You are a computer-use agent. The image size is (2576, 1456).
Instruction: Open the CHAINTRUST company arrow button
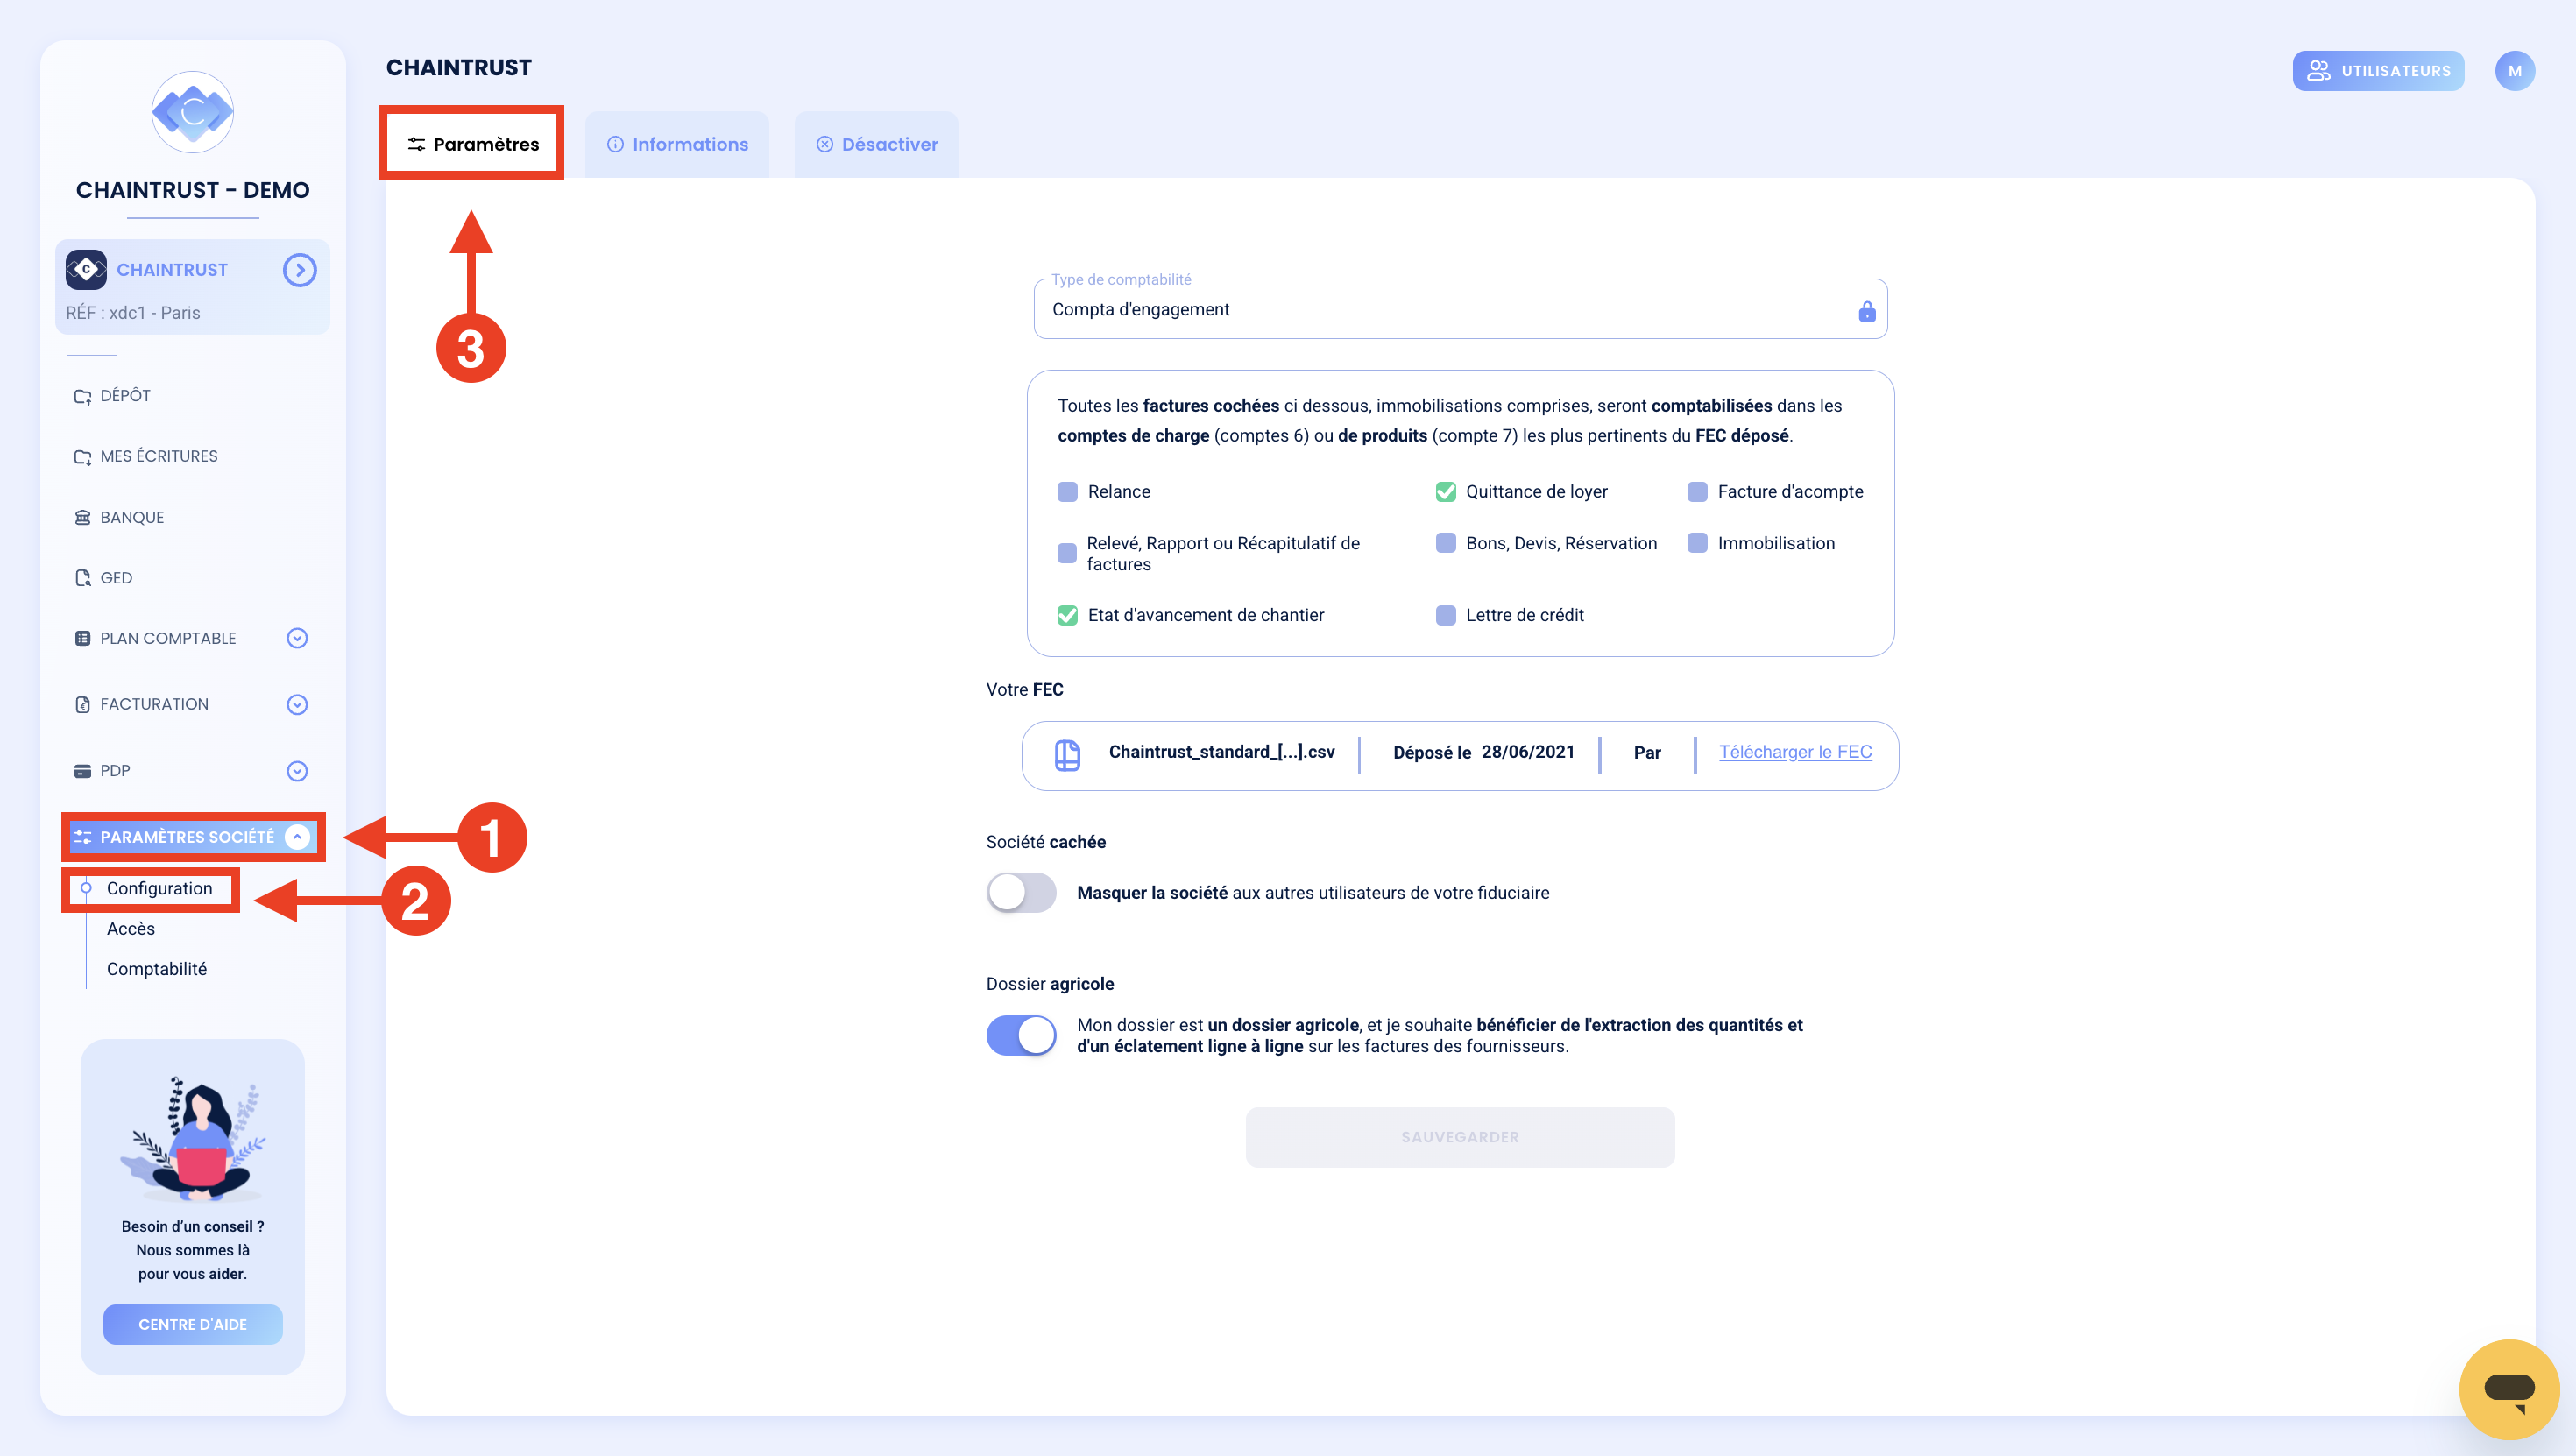pos(299,270)
